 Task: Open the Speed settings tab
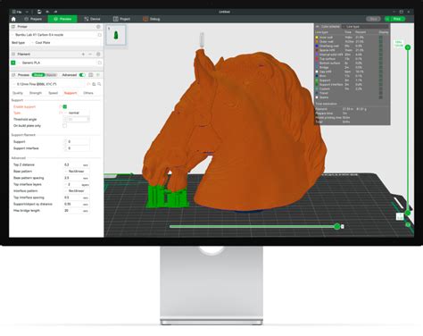click(53, 93)
